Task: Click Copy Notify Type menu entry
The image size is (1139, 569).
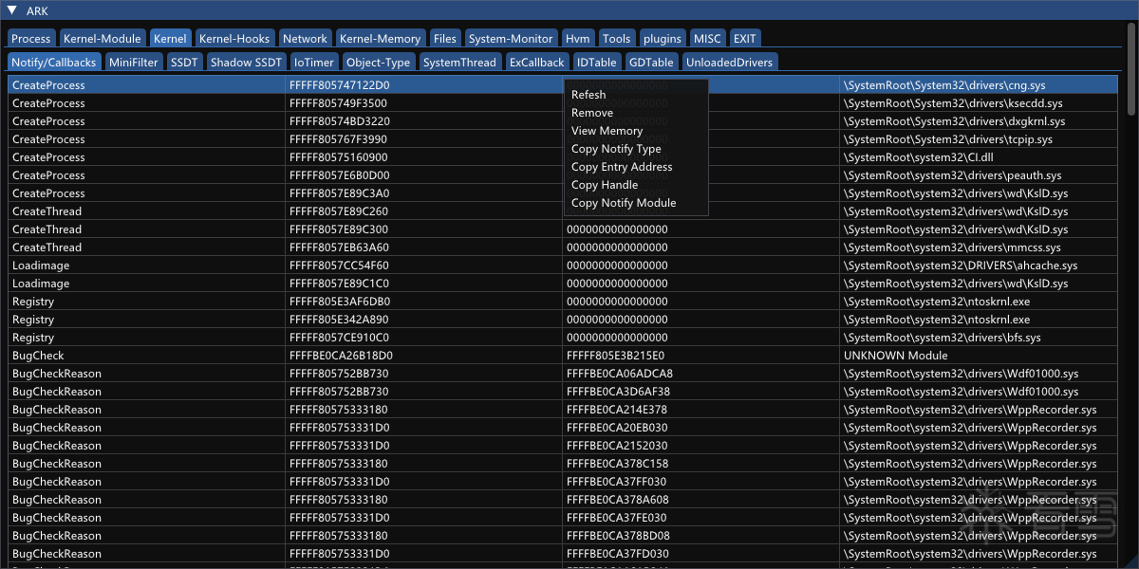Action: [636, 149]
